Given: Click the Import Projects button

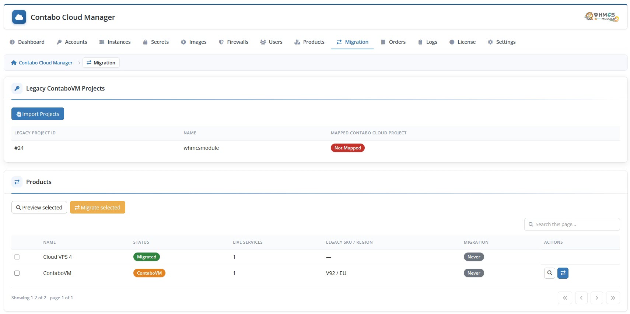Looking at the screenshot, I should pyautogui.click(x=38, y=114).
